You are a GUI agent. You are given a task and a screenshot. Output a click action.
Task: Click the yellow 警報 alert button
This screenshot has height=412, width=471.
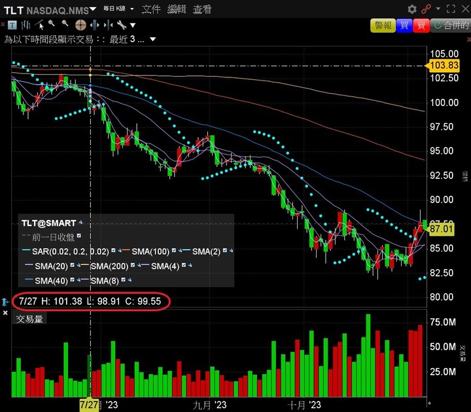[383, 26]
